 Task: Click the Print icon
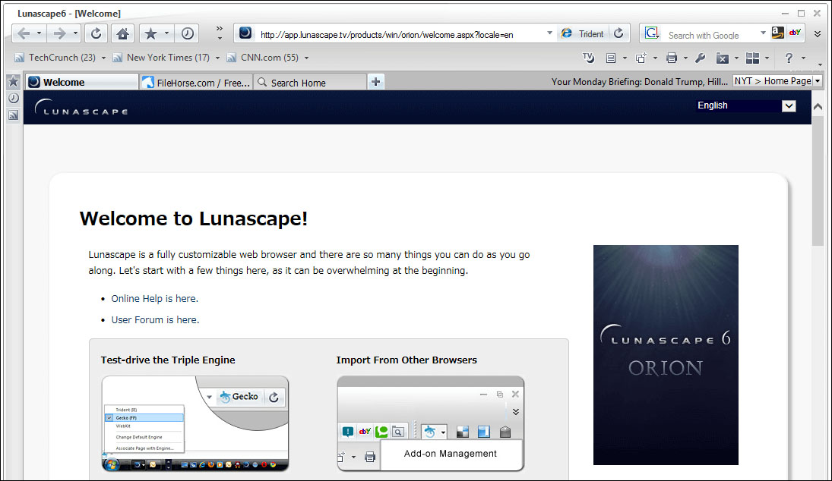(x=672, y=58)
